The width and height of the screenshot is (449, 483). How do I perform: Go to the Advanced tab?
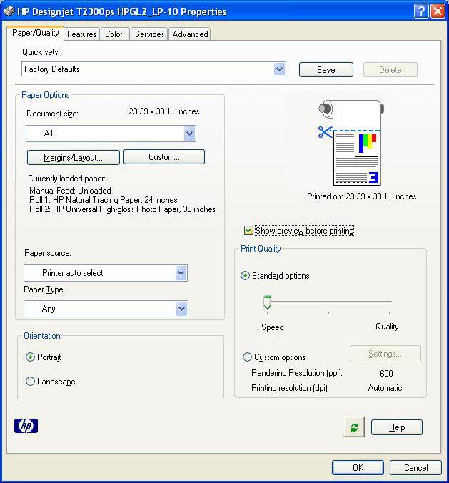(190, 34)
